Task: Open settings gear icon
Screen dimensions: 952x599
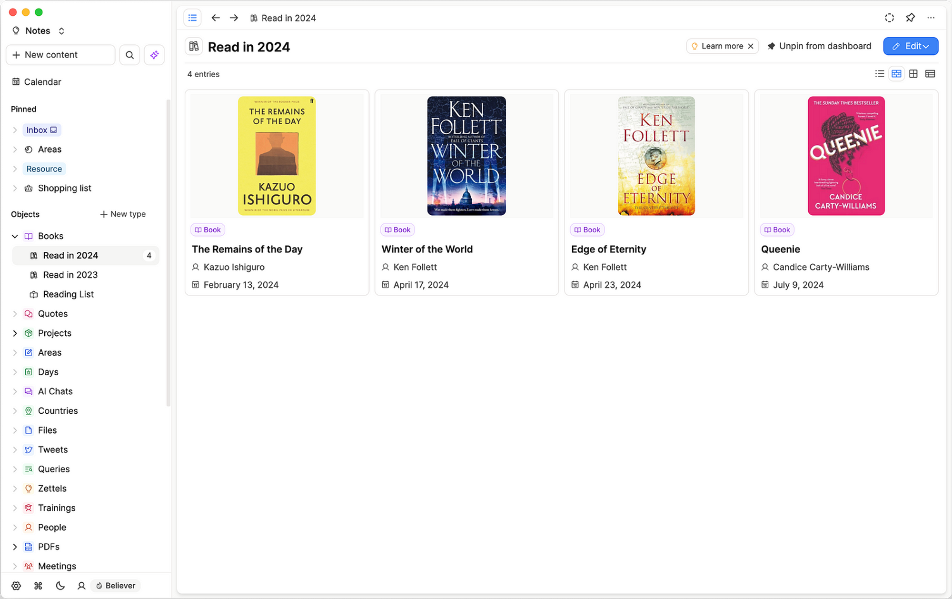Action: (16, 586)
